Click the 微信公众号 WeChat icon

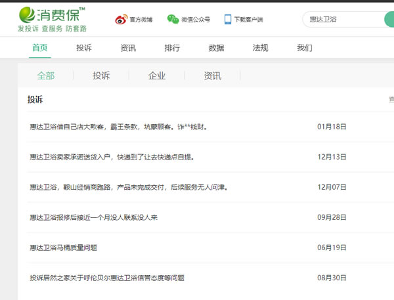coord(173,20)
